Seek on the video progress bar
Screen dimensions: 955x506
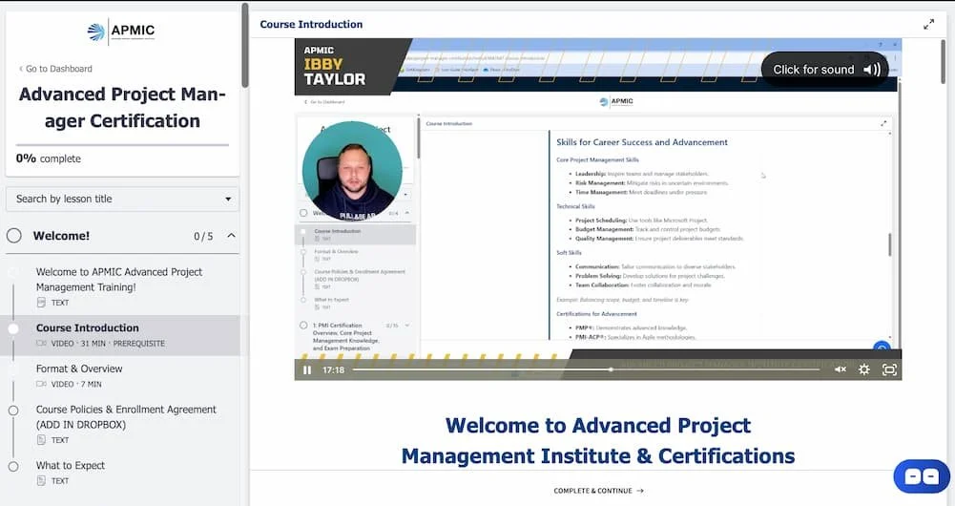coord(586,369)
